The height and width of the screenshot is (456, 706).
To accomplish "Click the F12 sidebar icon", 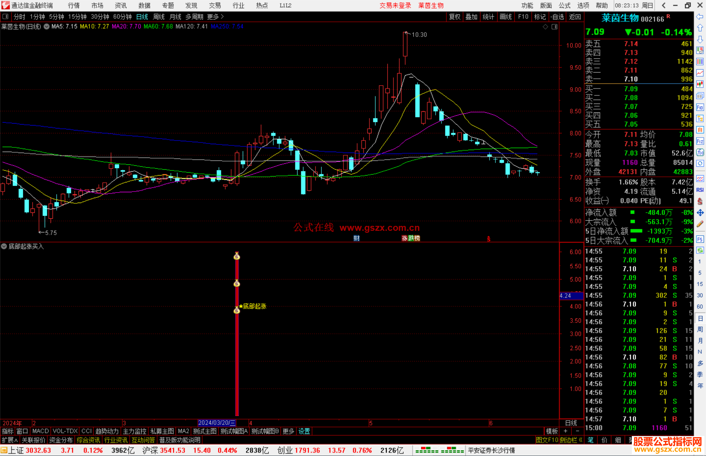I will click(x=700, y=141).
